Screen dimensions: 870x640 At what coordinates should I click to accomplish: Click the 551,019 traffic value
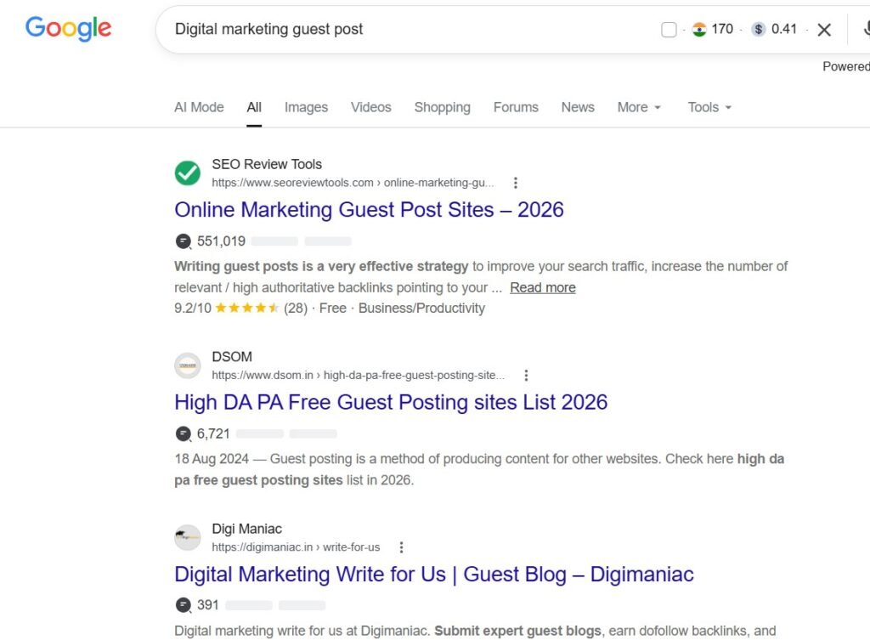tap(221, 241)
